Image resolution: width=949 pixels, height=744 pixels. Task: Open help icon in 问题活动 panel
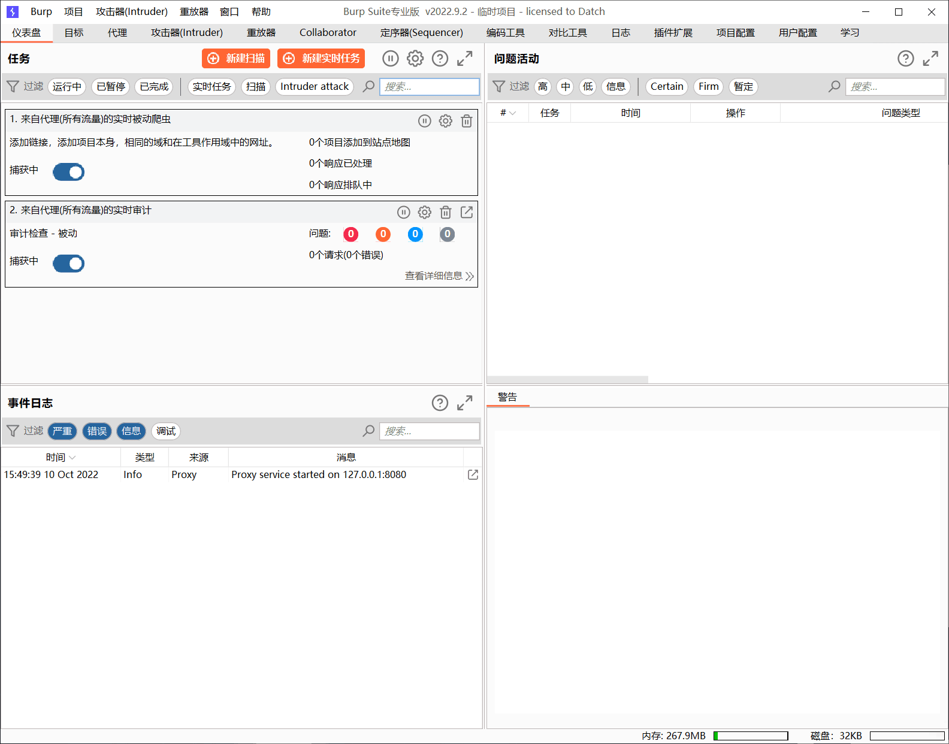pyautogui.click(x=905, y=58)
